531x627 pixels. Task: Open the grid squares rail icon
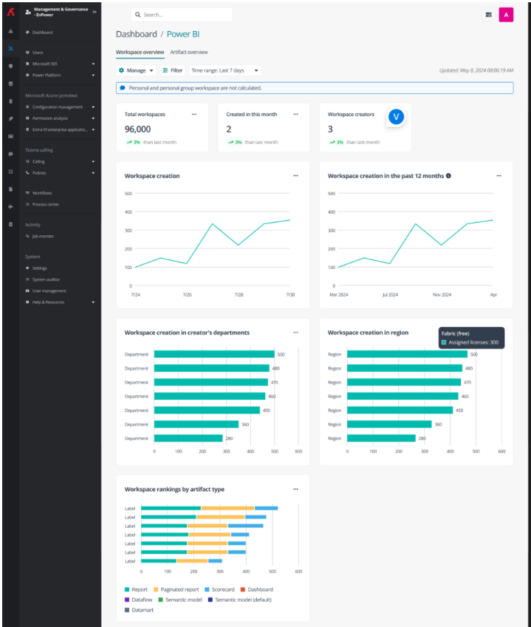point(11,172)
